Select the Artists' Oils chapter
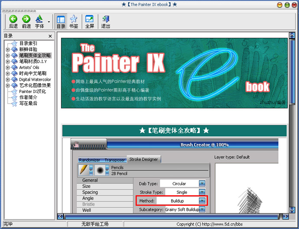 [x=29, y=67]
